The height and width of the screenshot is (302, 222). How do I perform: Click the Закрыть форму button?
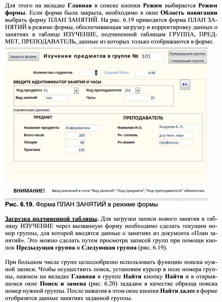[x=23, y=57]
